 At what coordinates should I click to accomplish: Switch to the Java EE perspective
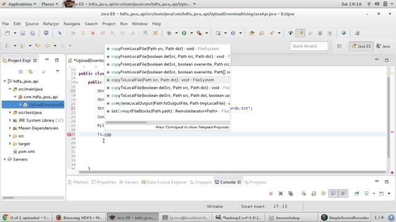(361, 46)
